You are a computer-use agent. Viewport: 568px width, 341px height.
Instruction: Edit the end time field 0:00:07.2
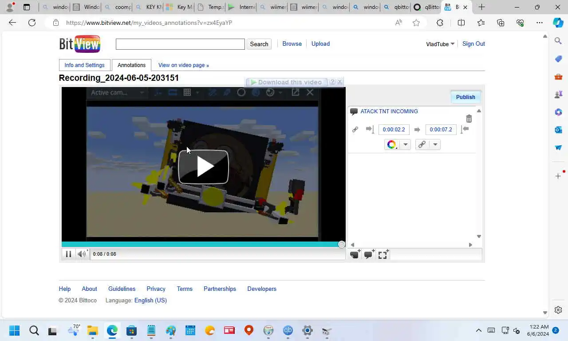point(441,129)
